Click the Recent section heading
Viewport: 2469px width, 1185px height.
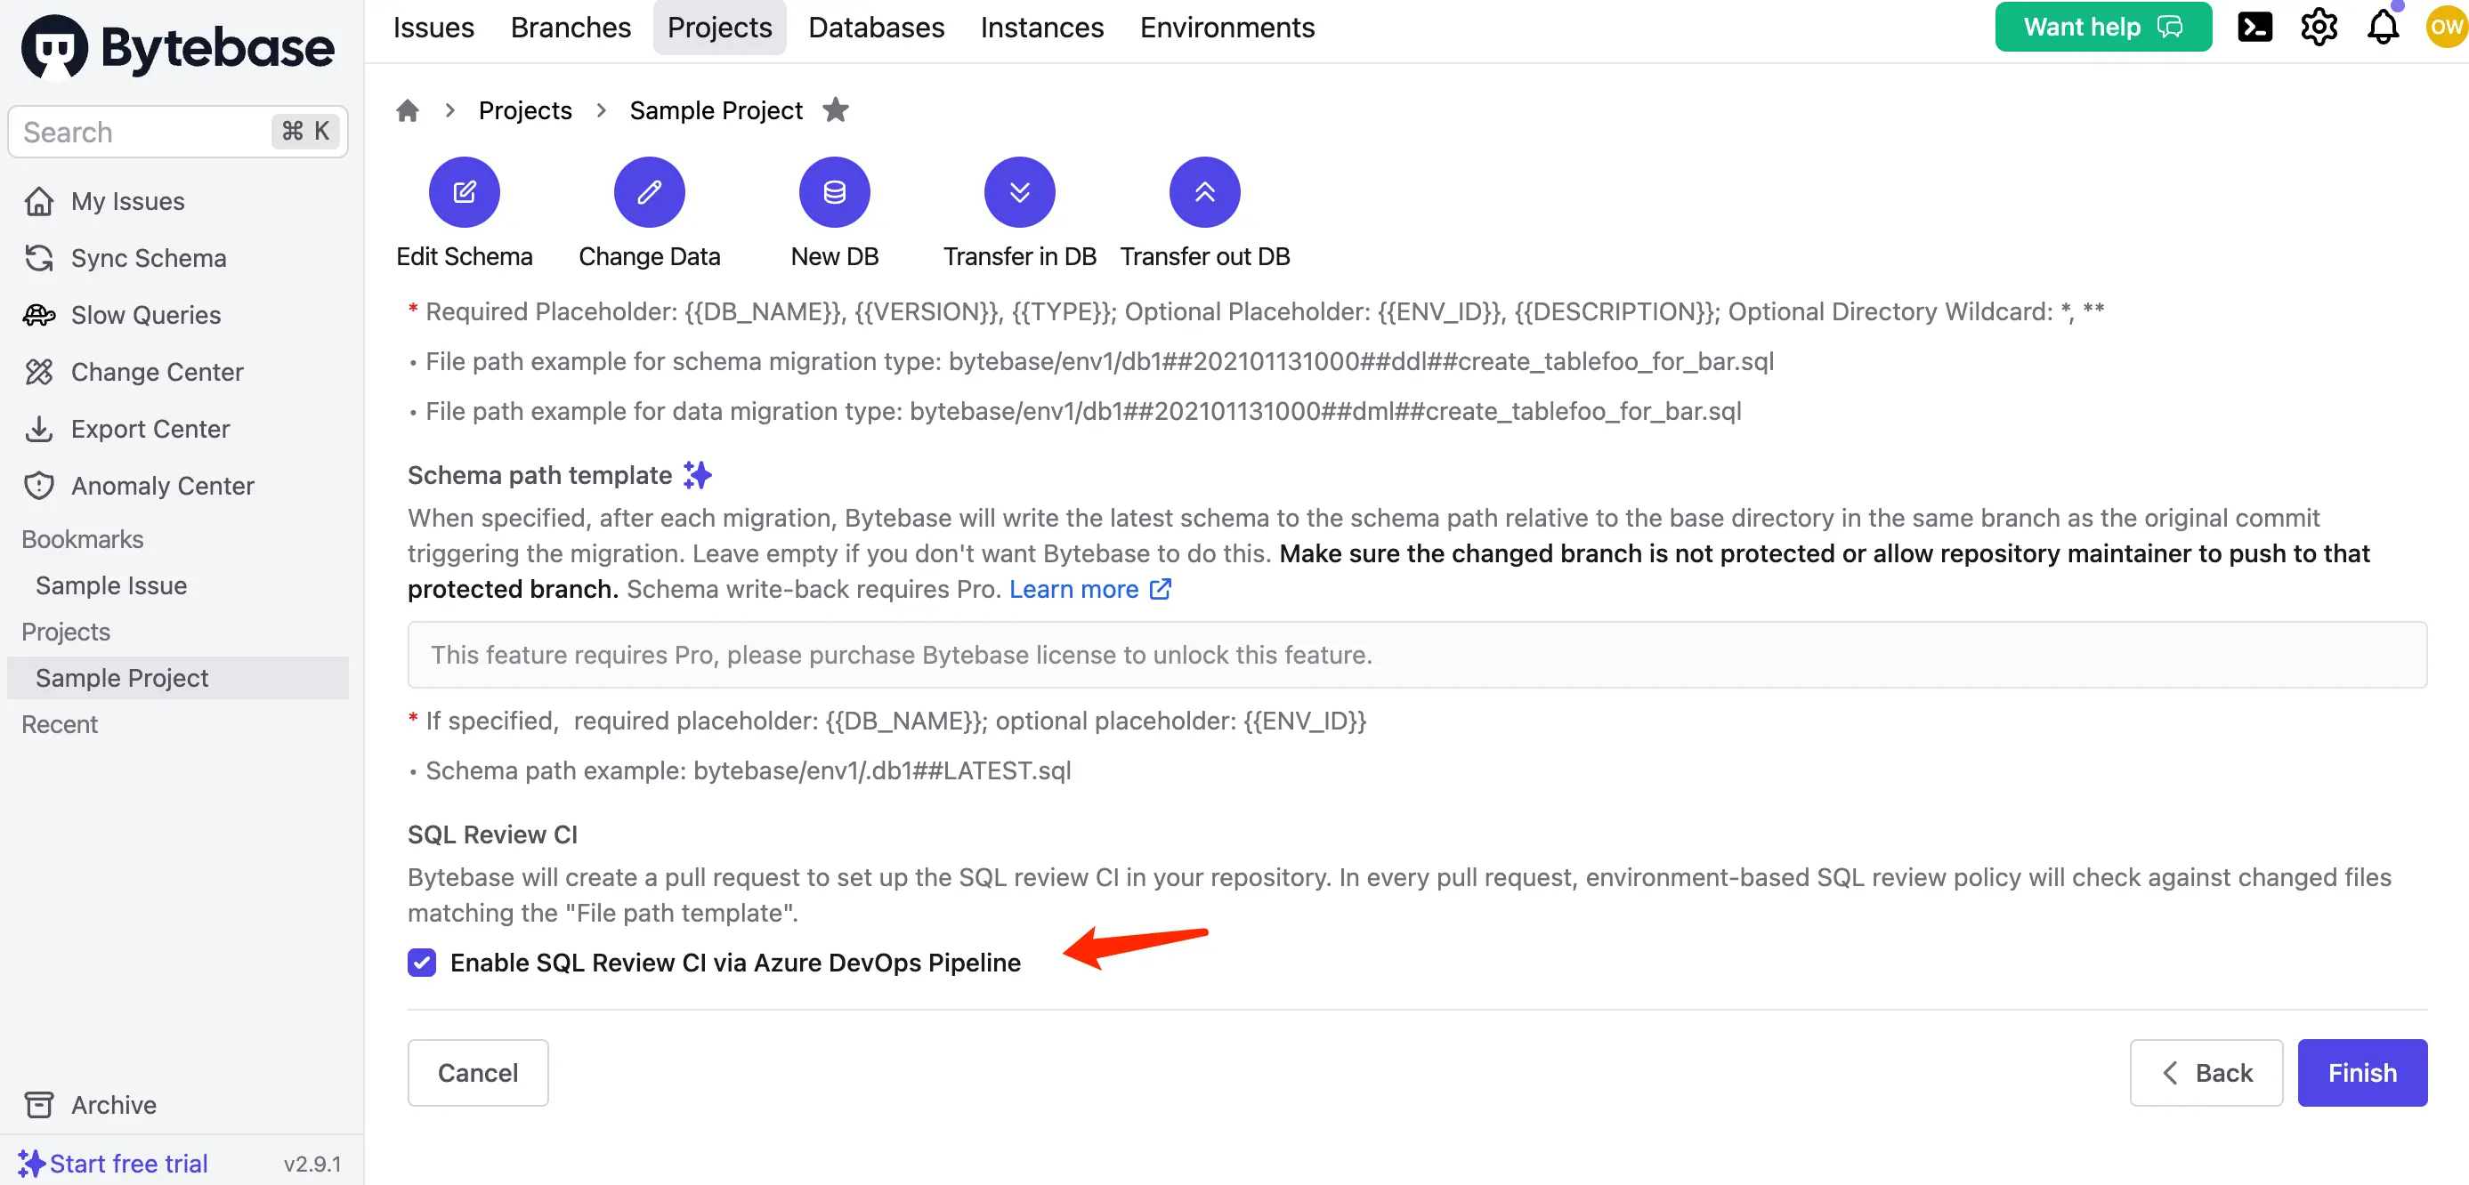tap(60, 724)
